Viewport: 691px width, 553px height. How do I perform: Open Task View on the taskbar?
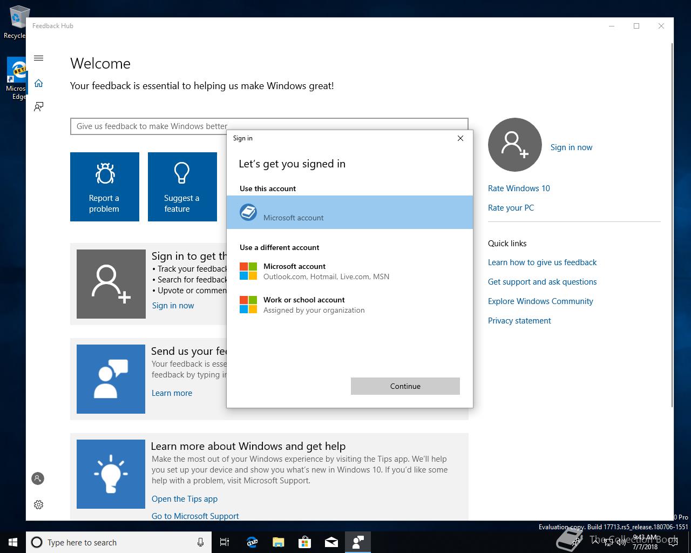coord(225,542)
